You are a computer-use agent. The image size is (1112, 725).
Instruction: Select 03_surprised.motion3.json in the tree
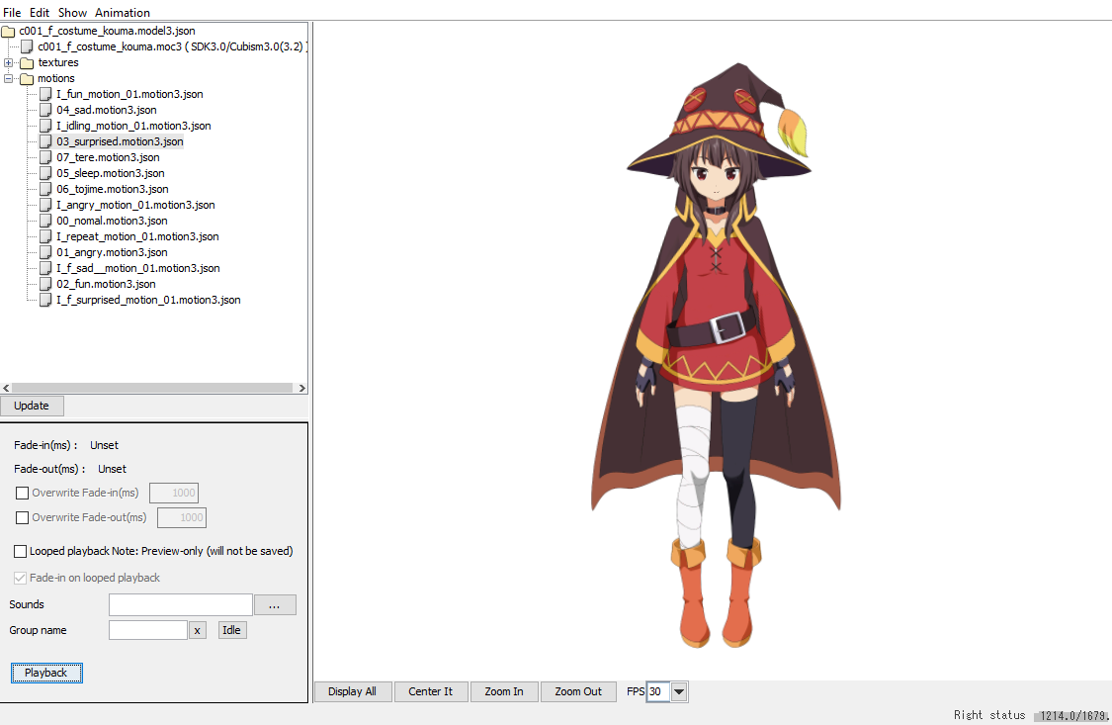click(120, 141)
